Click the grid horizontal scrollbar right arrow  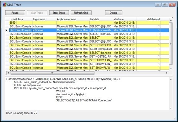pyautogui.click(x=167, y=73)
